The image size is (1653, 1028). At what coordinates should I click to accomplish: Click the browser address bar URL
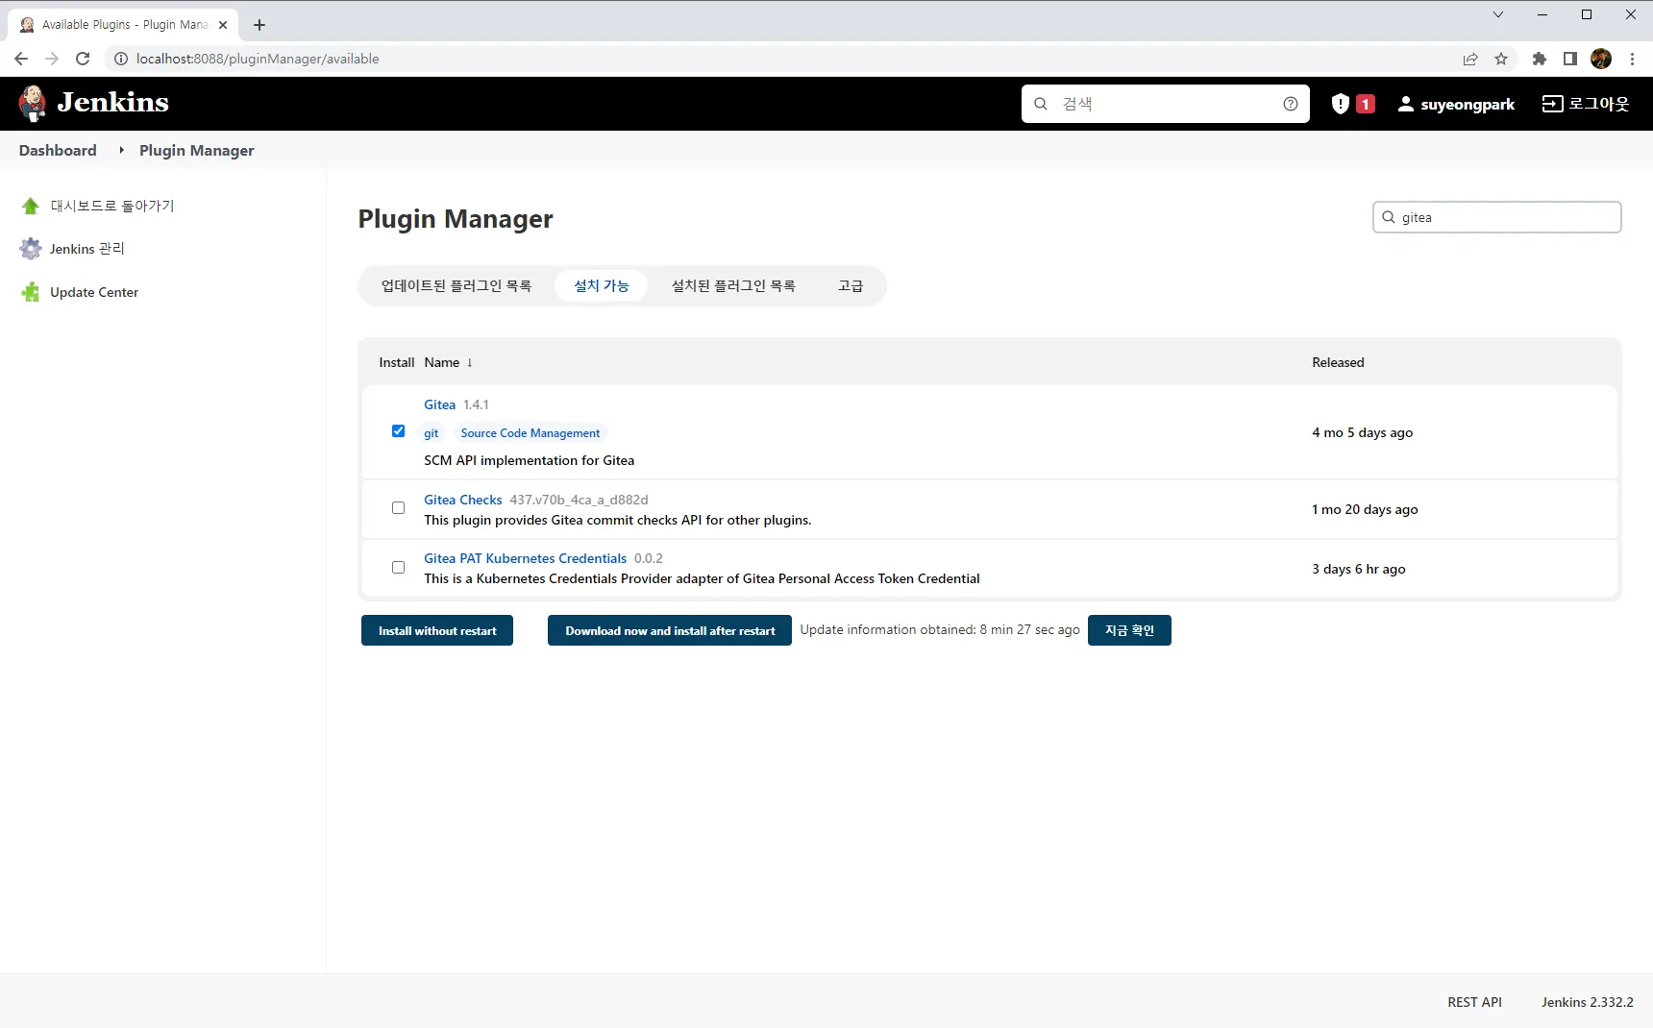258,59
